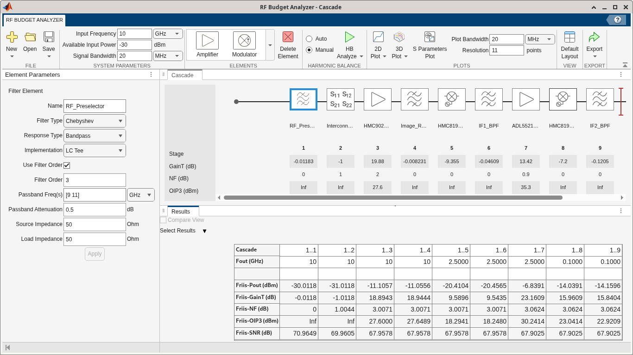Viewport: 633px width, 355px height.
Task: Click the Input Frequency field
Action: point(134,34)
